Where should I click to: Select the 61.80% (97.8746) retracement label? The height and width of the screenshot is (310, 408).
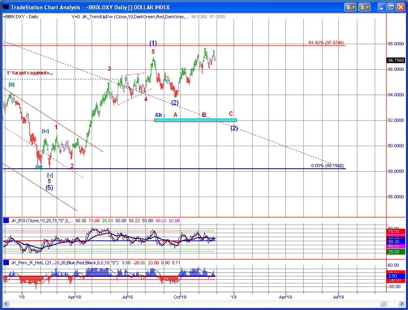coord(326,42)
